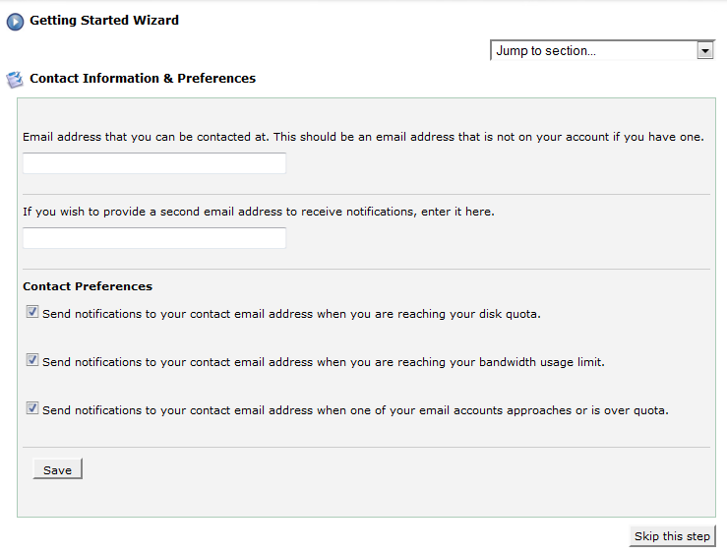Click the Contact Preferences subheading
The height and width of the screenshot is (555, 727).
click(x=88, y=286)
